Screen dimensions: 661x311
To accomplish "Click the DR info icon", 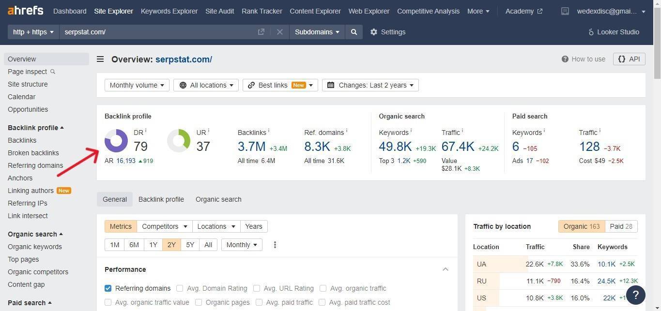I will click(x=146, y=131).
